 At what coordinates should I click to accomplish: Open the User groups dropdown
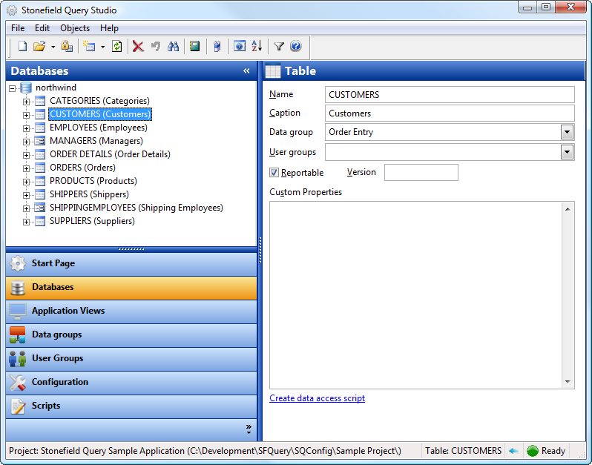[567, 152]
